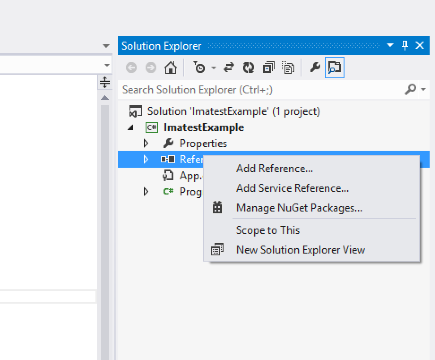This screenshot has height=360, width=435.
Task: Expand the Properties node
Action: pyautogui.click(x=146, y=144)
